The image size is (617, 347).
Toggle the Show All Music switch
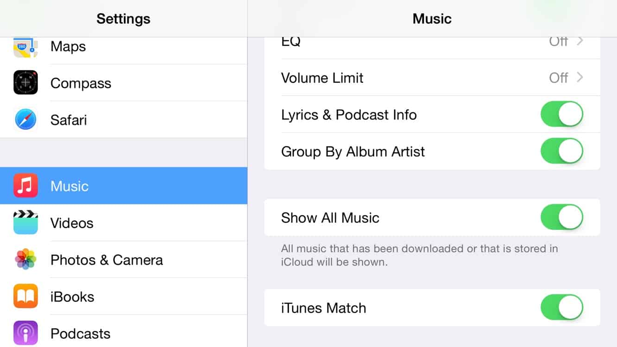click(561, 217)
